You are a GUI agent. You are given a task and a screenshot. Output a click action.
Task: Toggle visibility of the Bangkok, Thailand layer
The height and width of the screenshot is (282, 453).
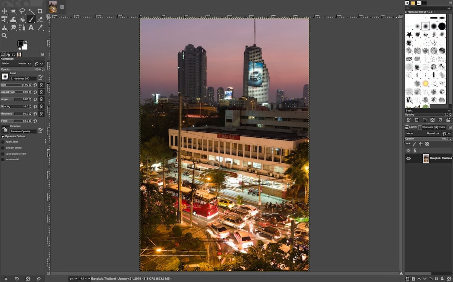click(x=408, y=158)
